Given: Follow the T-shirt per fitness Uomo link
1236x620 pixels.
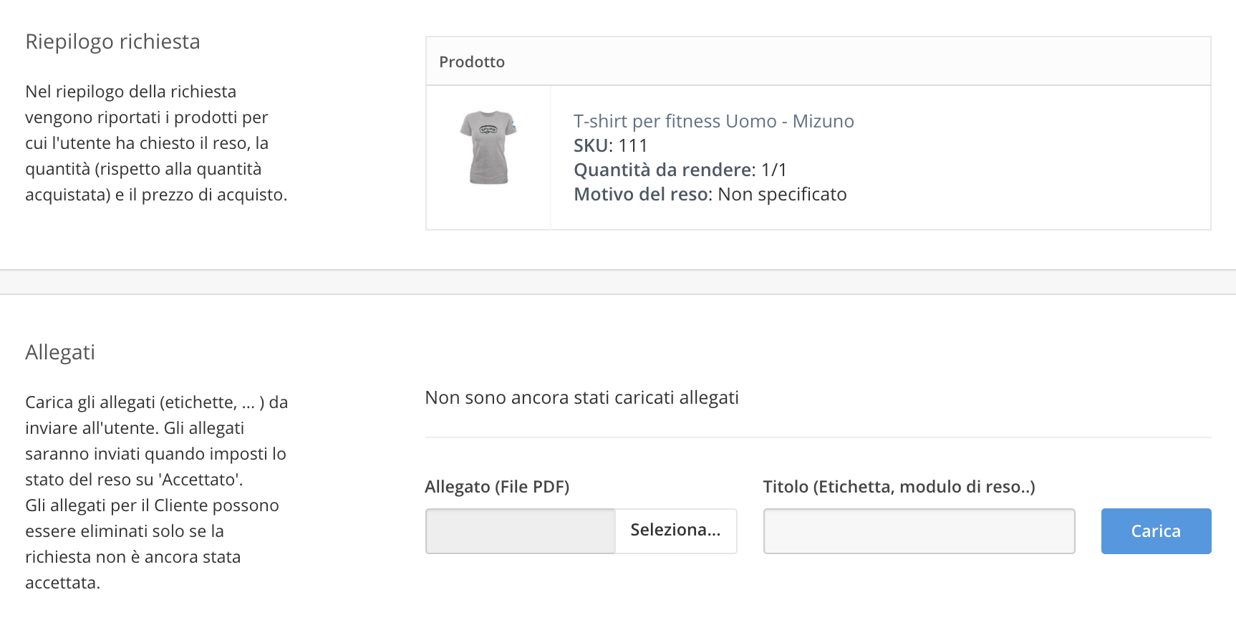Looking at the screenshot, I should [713, 121].
